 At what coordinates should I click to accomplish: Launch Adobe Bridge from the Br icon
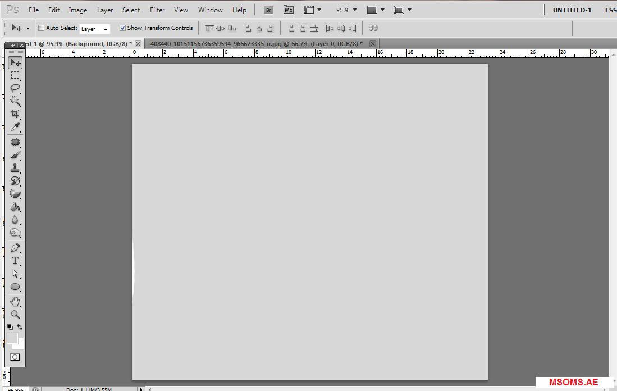pyautogui.click(x=268, y=10)
